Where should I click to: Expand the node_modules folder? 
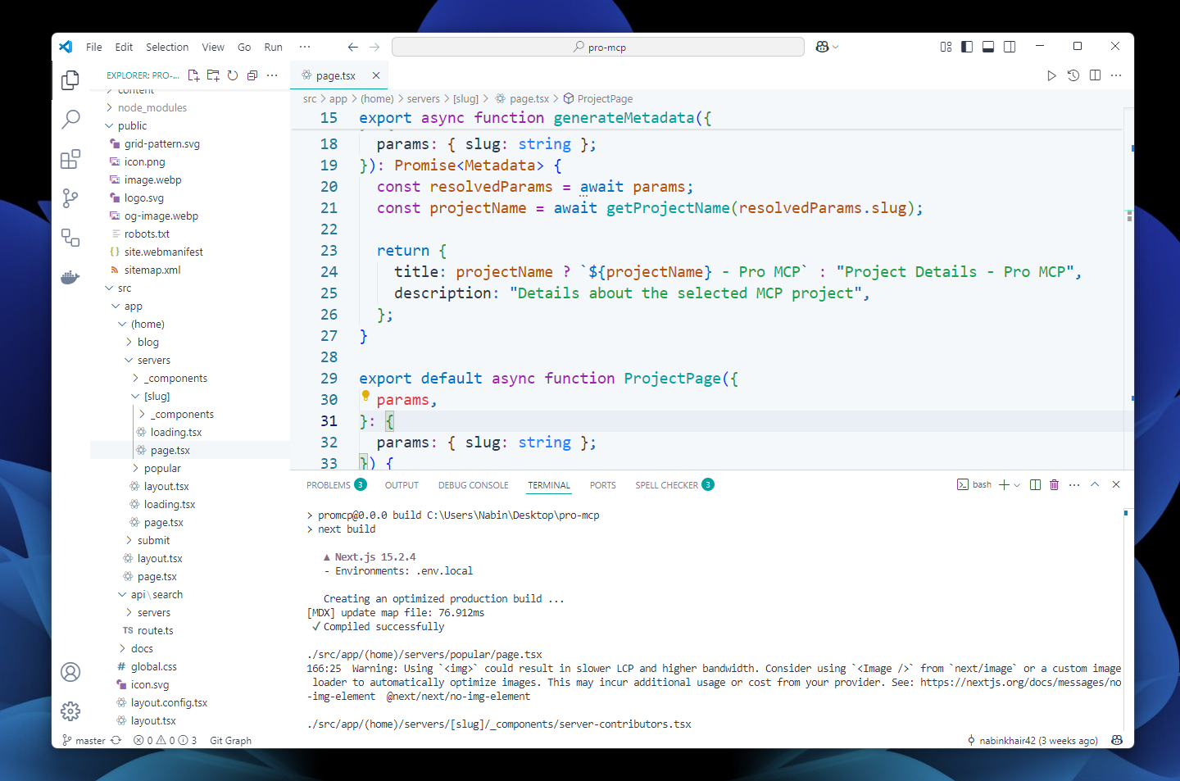pos(152,107)
